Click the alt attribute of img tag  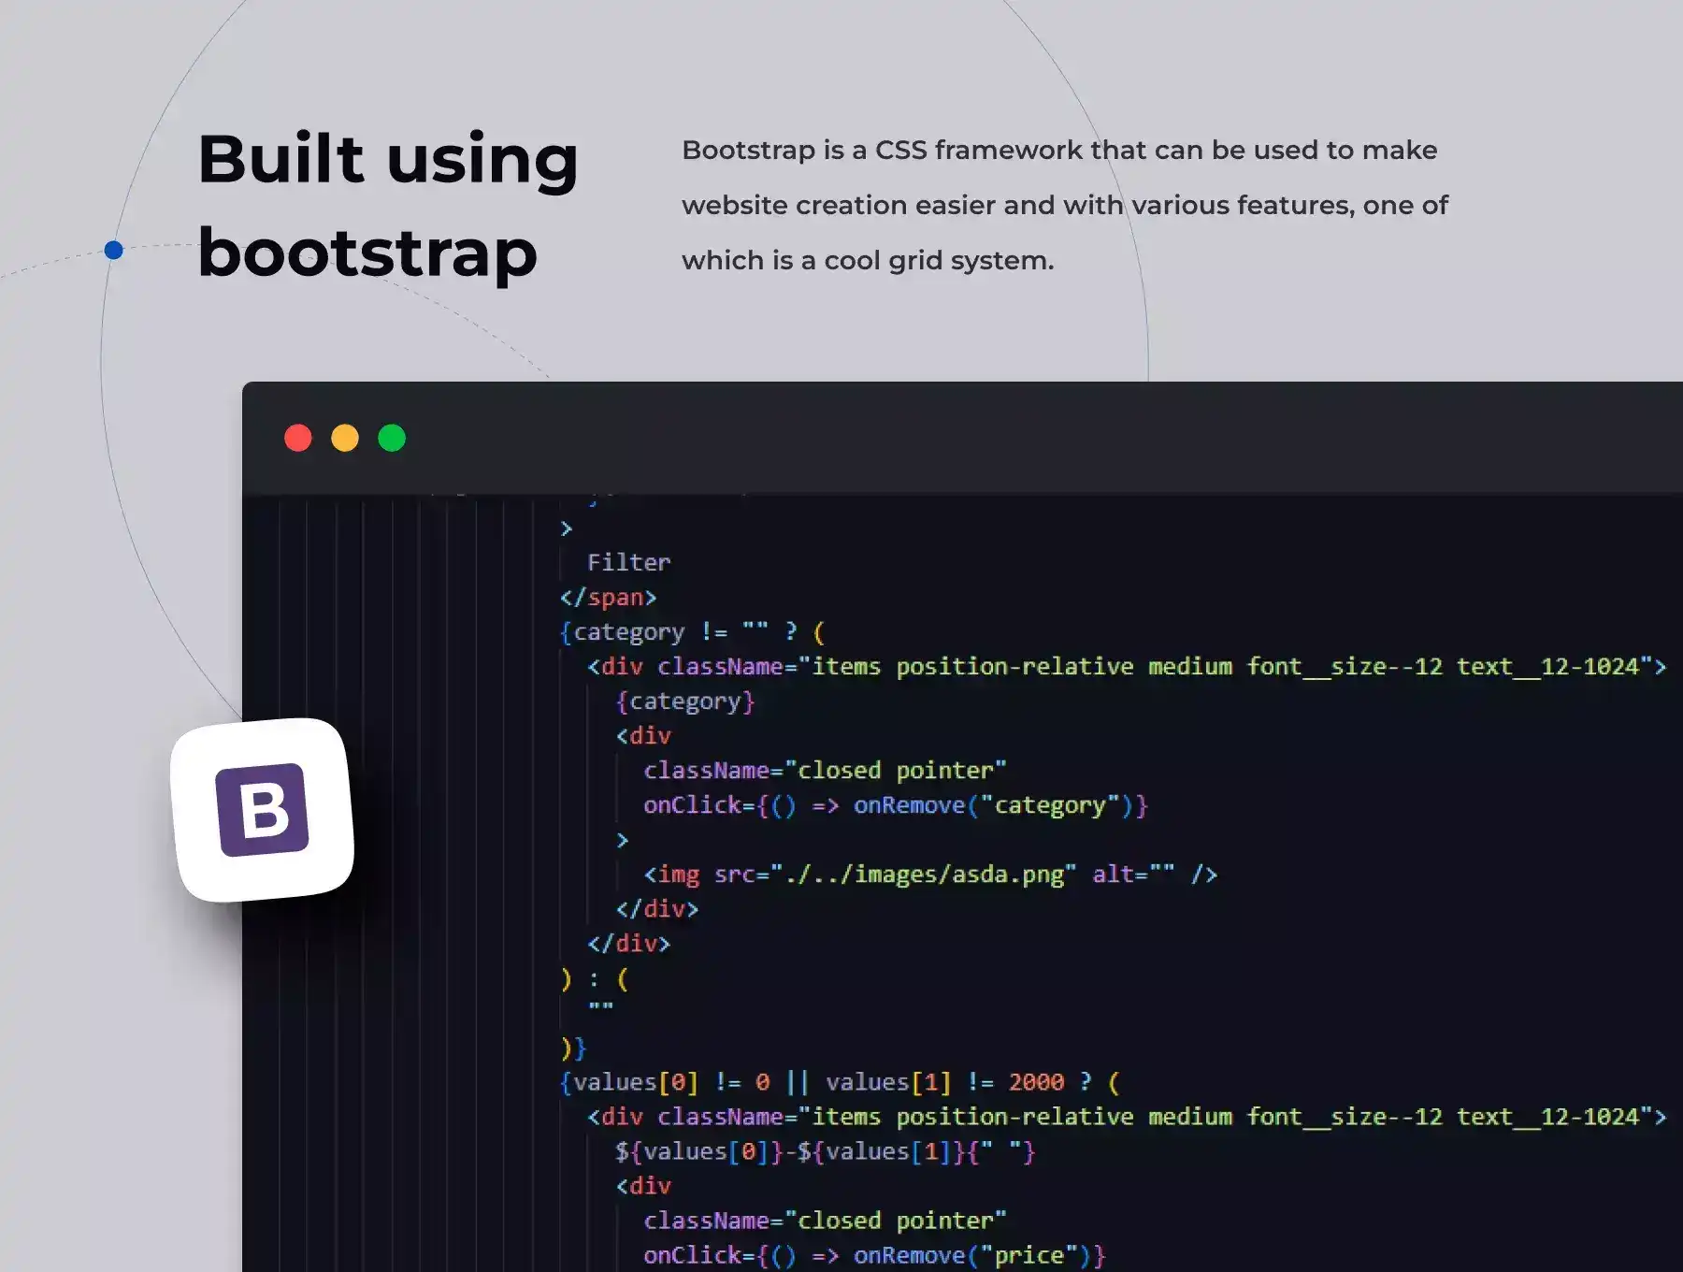click(x=1132, y=874)
